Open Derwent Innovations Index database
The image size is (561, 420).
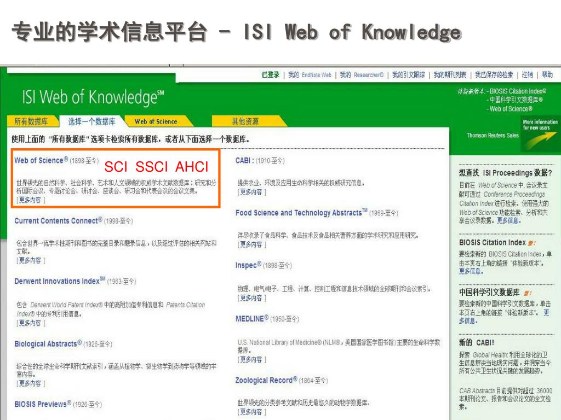coord(60,281)
